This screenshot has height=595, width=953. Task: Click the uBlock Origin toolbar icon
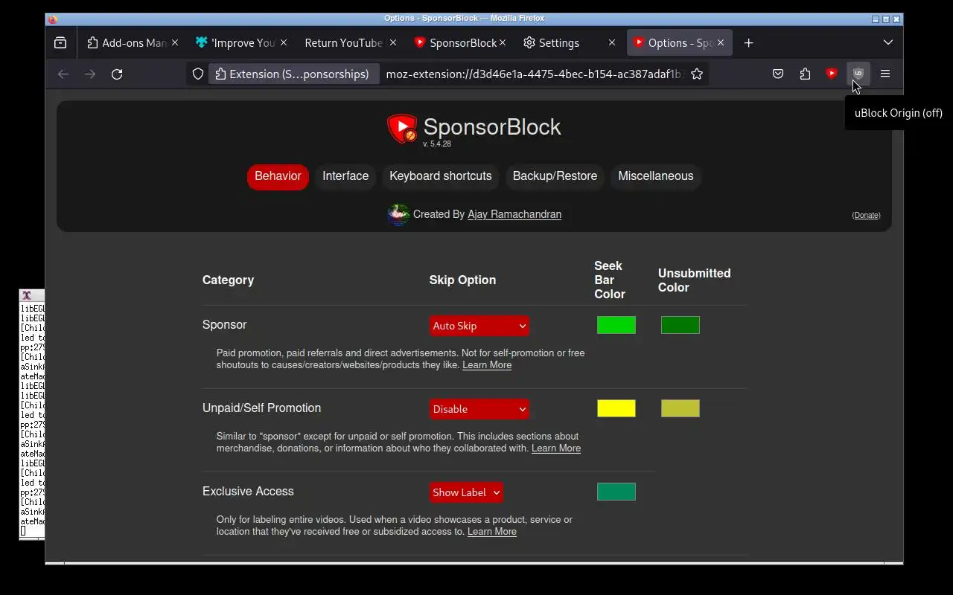click(x=858, y=74)
